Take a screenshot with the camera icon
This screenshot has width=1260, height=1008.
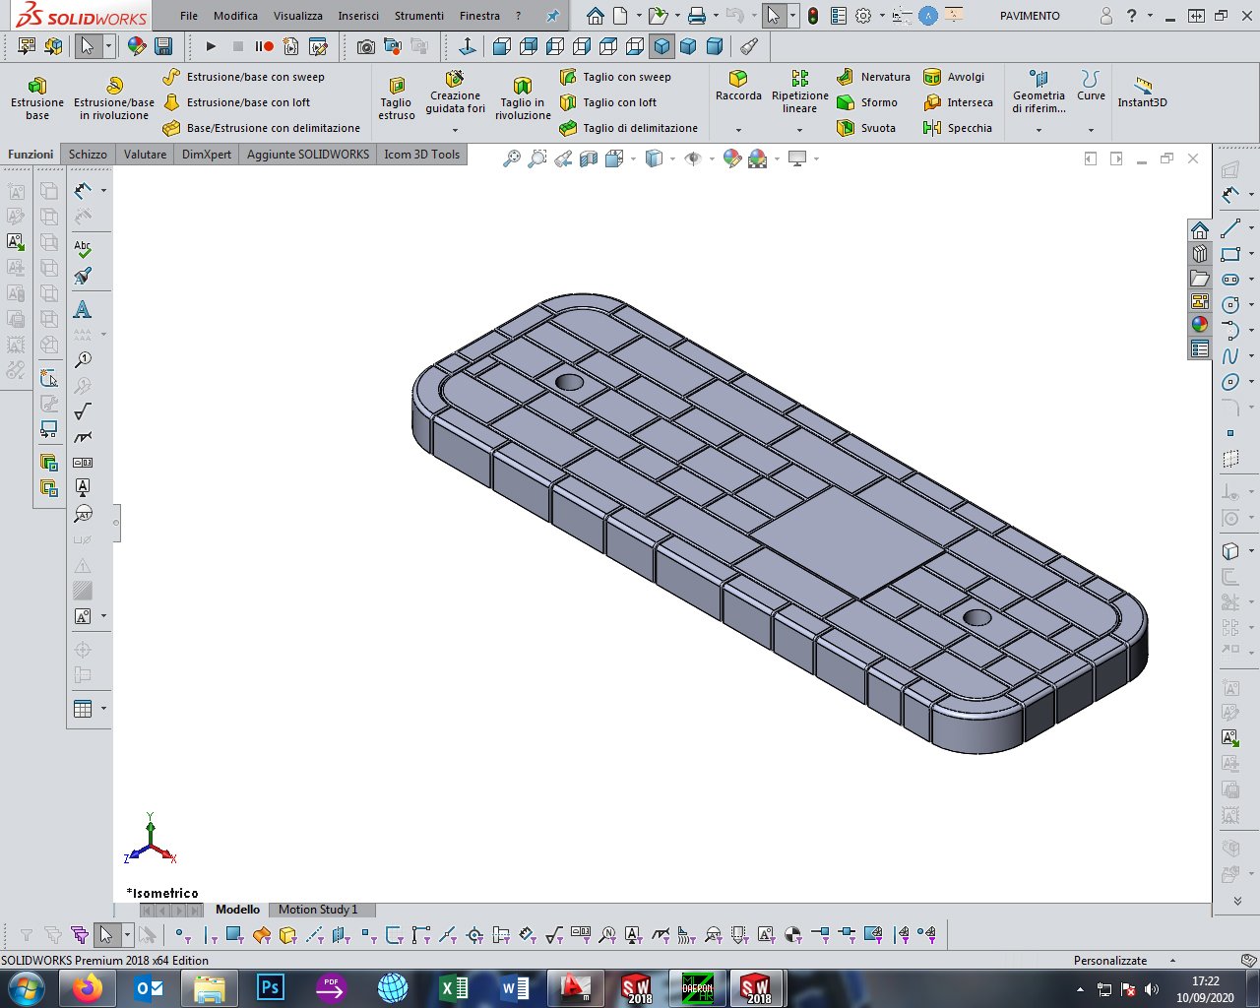pos(365,46)
